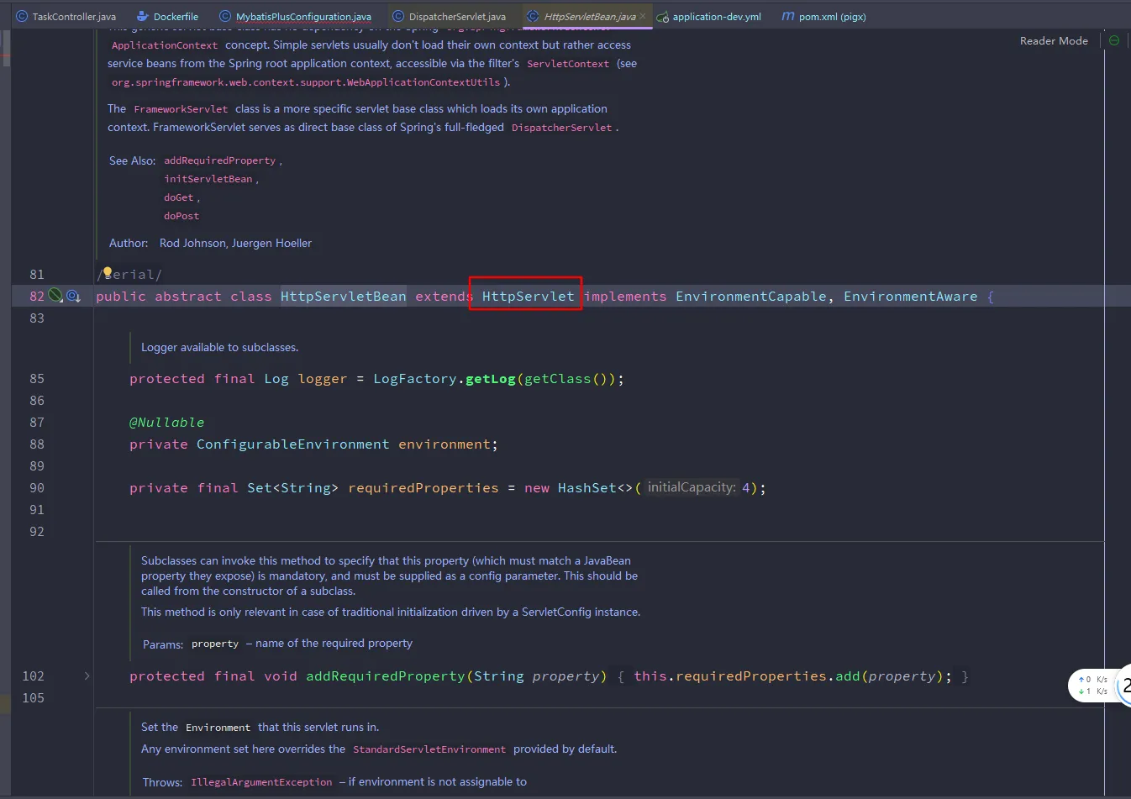
Task: Open the doPost reference link
Action: tap(181, 216)
